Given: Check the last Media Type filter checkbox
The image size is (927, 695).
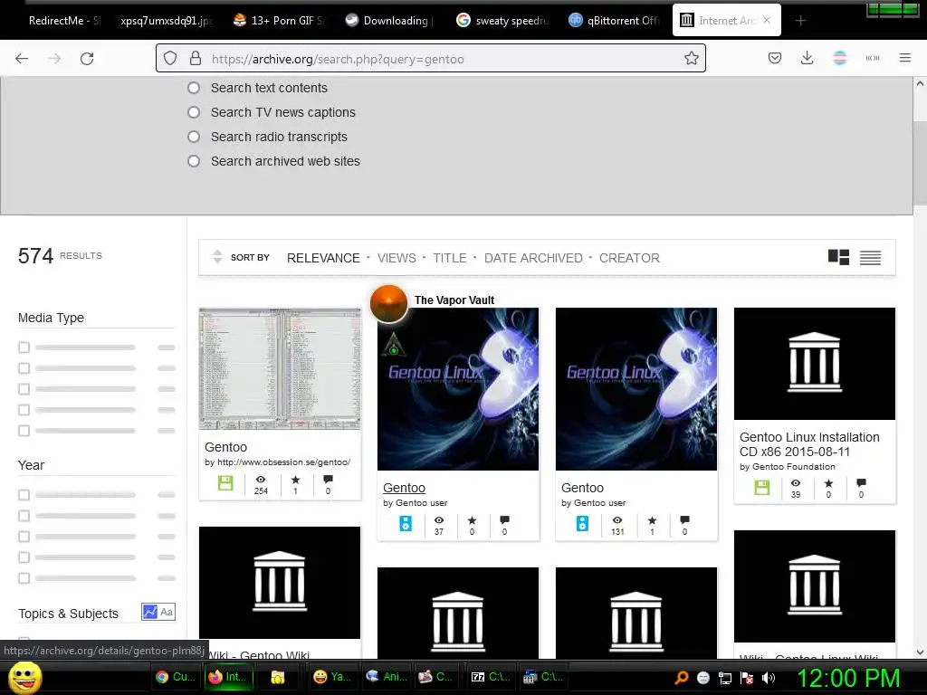Looking at the screenshot, I should 24,430.
